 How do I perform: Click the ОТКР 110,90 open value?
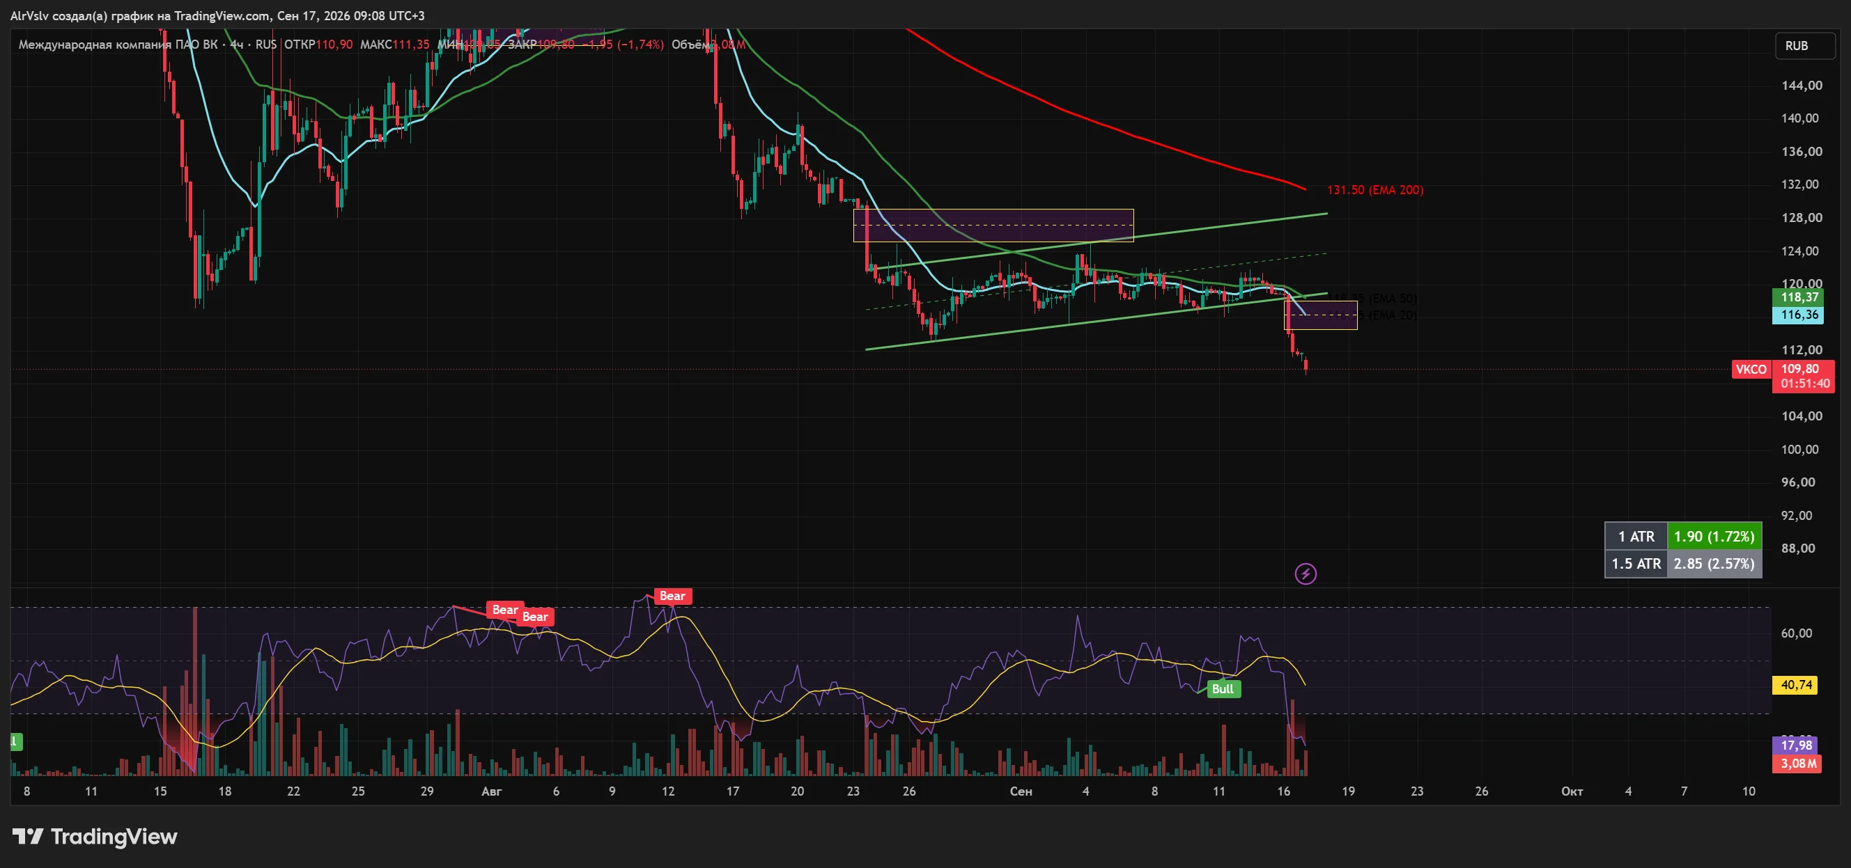pos(318,45)
